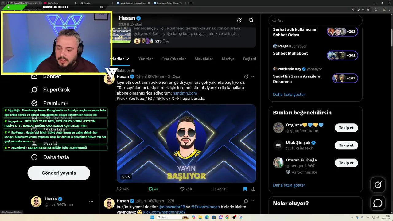Open the Grok icon in Hasan's profile header
Viewport: 393px width, 221px height.
(239, 21)
